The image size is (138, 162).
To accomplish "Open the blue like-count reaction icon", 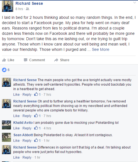I will (x=4, y=70).
